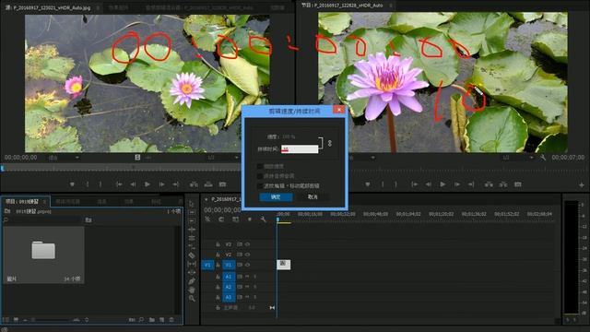The image size is (590, 332).
Task: Switch to Info tab in project panel
Action: (101, 202)
